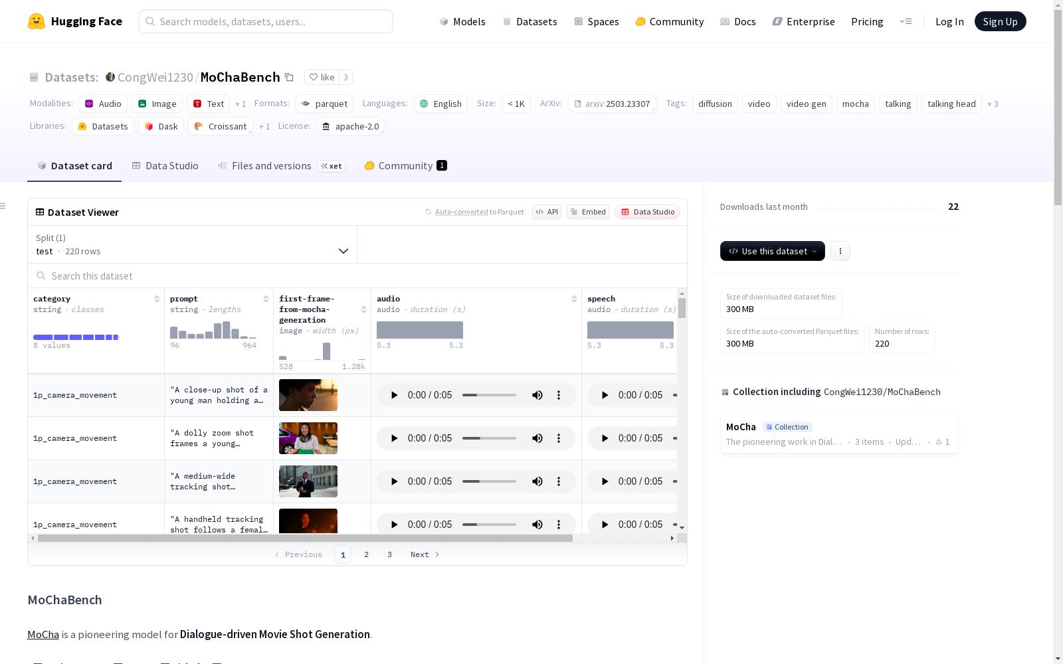The height and width of the screenshot is (664, 1063).
Task: Mute audio in the "A handheld tracking shot" row
Action: coord(537,525)
